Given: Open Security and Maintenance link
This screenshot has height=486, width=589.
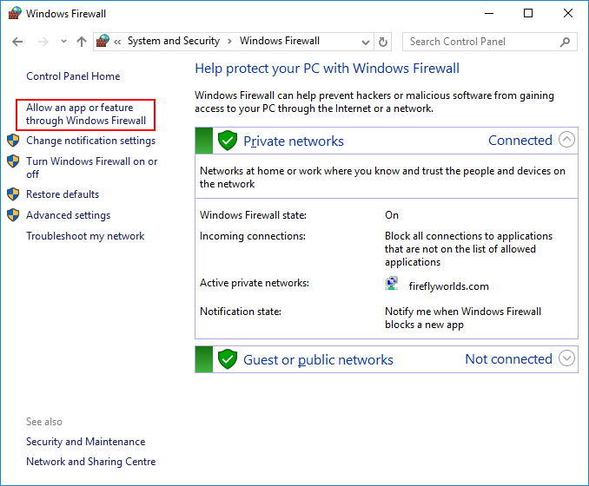Looking at the screenshot, I should (x=86, y=442).
